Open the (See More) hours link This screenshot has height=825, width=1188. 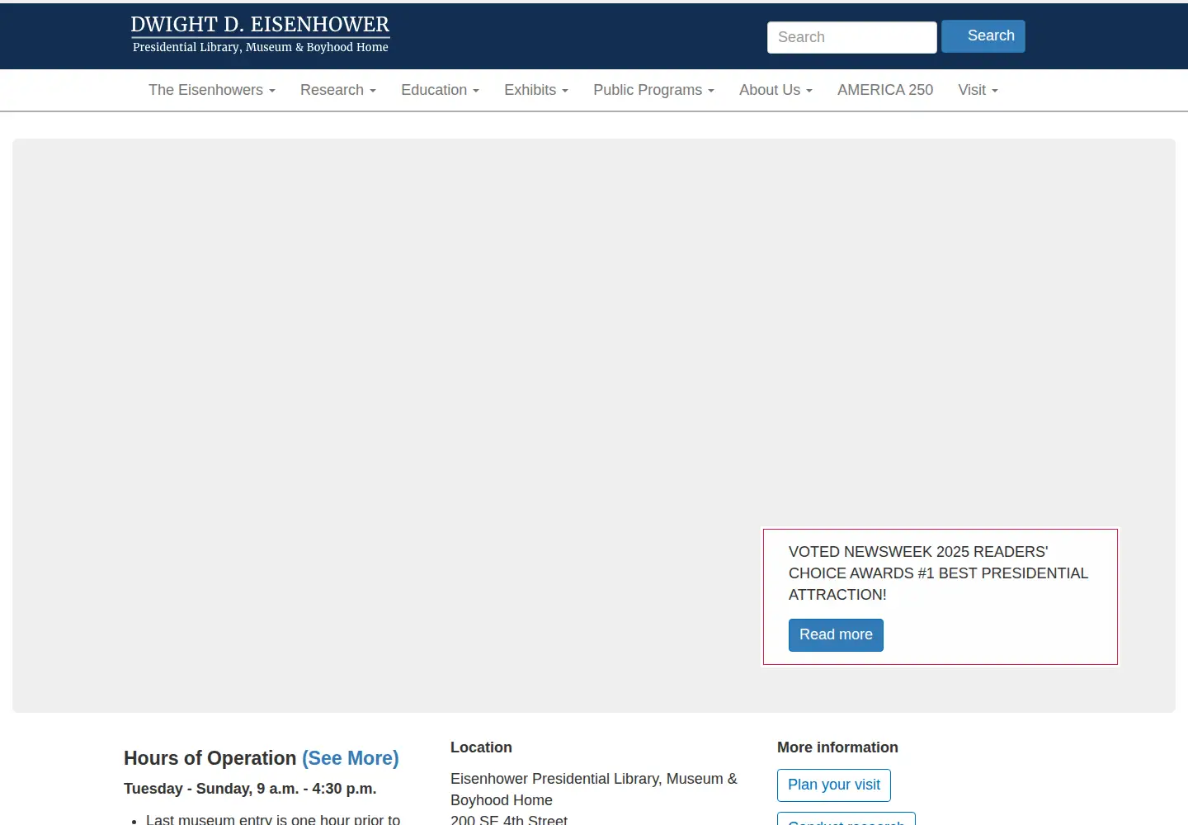351,758
